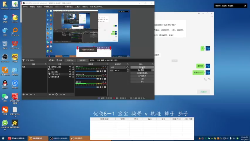Screen dimensions: 250x141
Task: Click 停止录制 stop recording button
Action: pos(141,70)
